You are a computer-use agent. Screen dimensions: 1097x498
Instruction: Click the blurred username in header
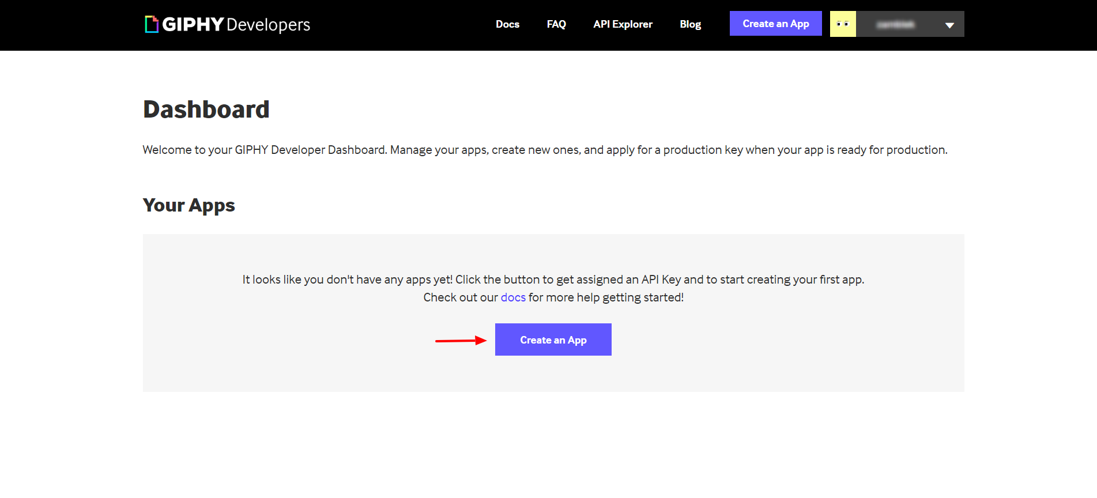click(895, 24)
